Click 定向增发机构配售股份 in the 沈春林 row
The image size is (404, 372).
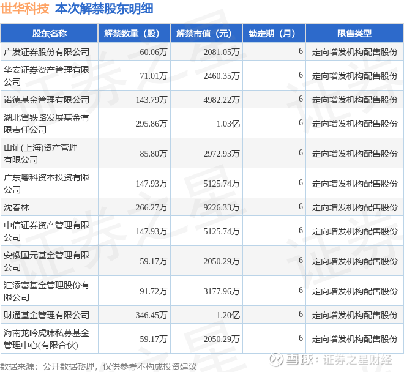(354, 207)
